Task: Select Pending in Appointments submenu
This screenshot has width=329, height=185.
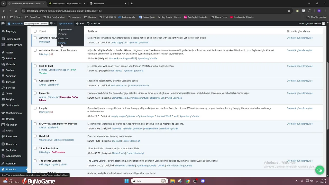Action: pos(62,34)
